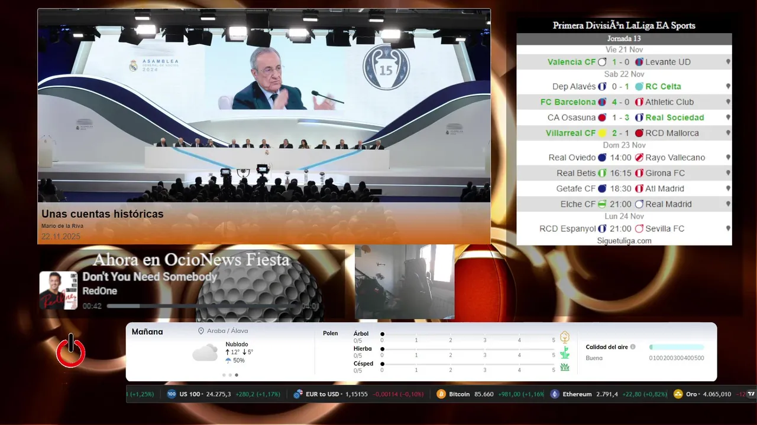Click the cloudy weather icon
This screenshot has height=425, width=757.
click(x=205, y=353)
